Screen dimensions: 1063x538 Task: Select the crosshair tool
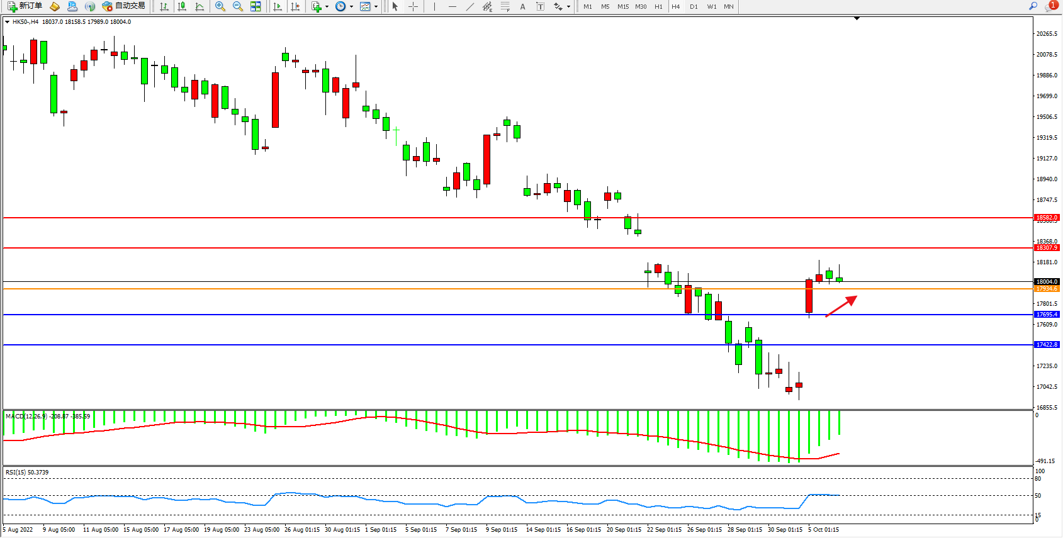pyautogui.click(x=413, y=6)
